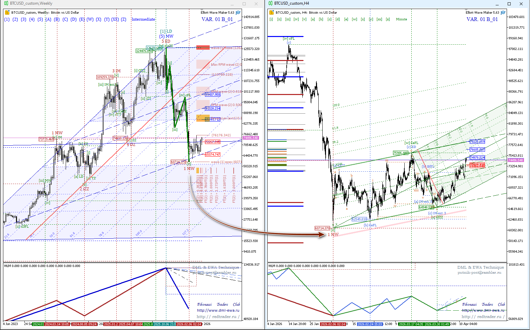The height and width of the screenshot is (330, 530).
Task: Select the (3) wave label on Weekly chart
Action: [x=23, y=19]
